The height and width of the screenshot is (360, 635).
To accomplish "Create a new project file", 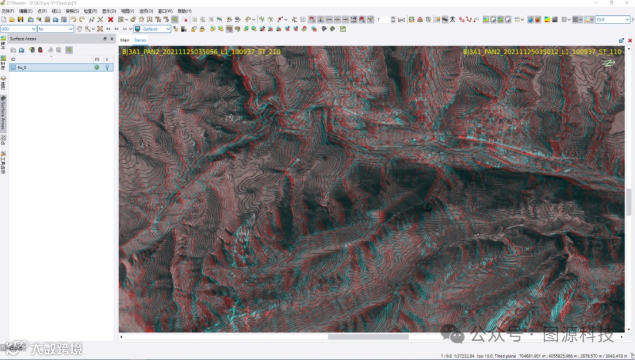I will 4,19.
